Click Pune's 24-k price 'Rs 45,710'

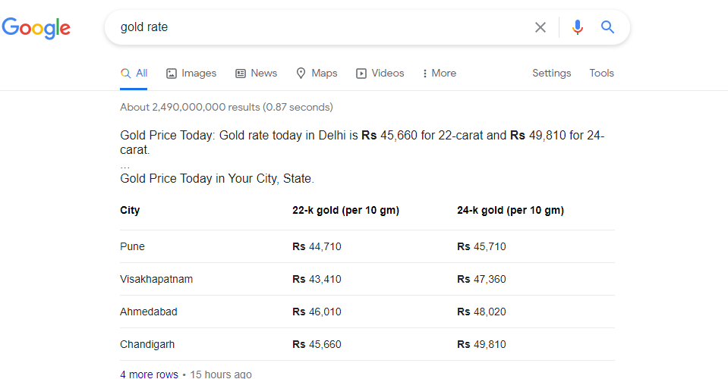(x=481, y=246)
